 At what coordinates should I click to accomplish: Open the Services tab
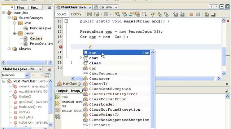coord(35,7)
